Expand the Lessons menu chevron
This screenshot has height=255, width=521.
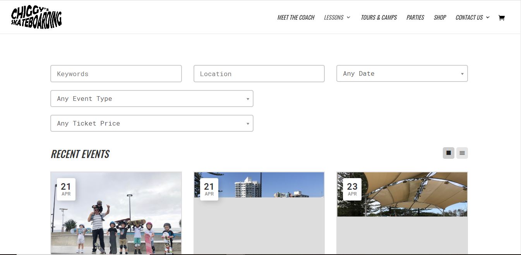pos(348,18)
